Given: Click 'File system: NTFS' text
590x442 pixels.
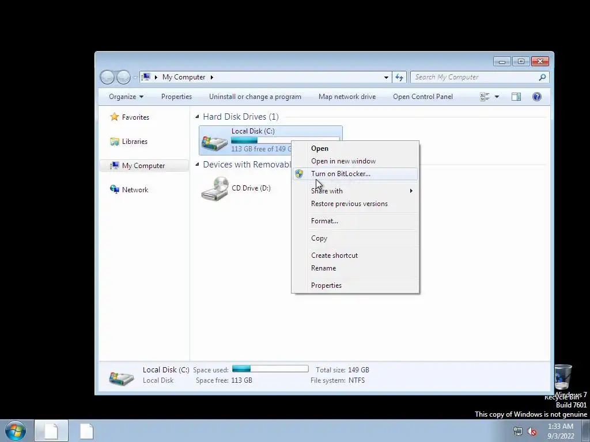Looking at the screenshot, I should coord(338,380).
